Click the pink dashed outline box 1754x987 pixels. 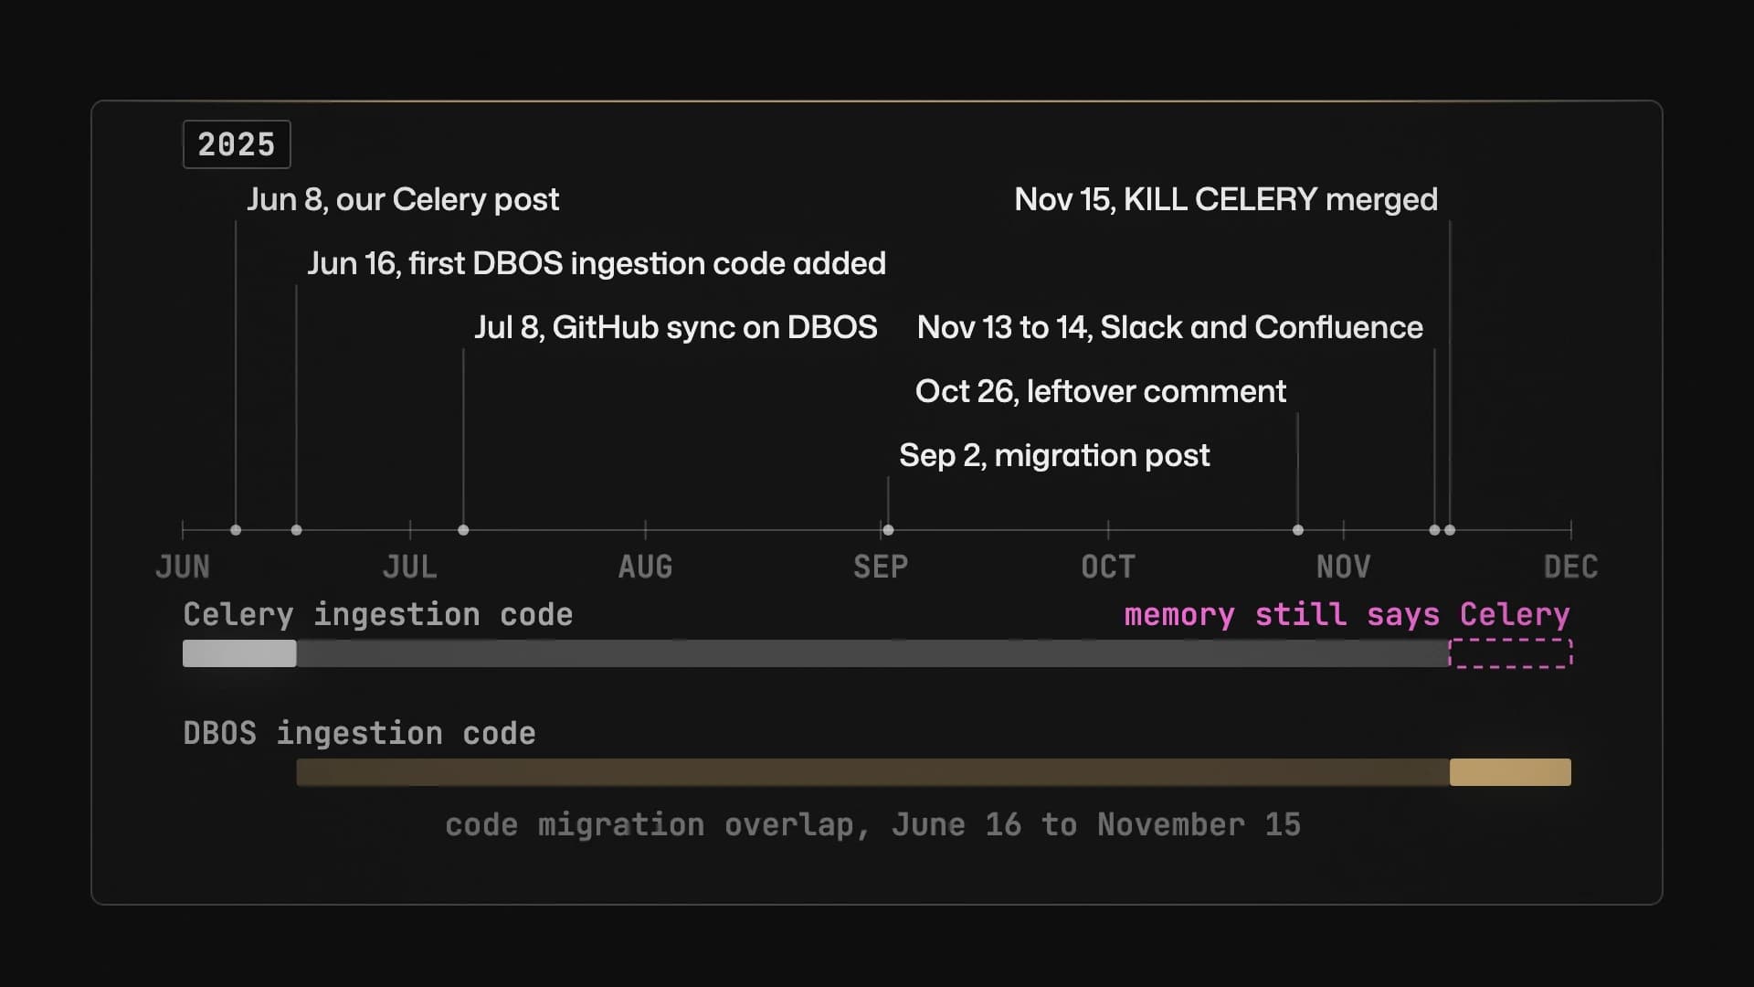pos(1511,653)
